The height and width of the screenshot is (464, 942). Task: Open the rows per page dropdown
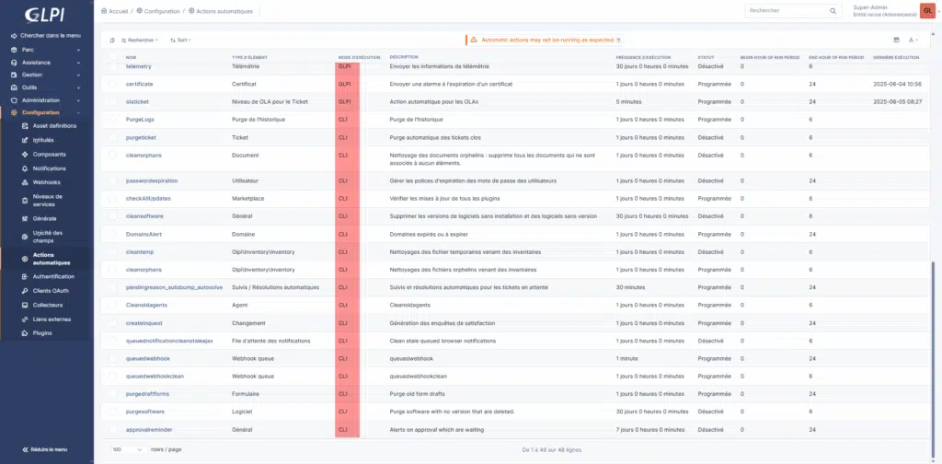click(x=127, y=449)
